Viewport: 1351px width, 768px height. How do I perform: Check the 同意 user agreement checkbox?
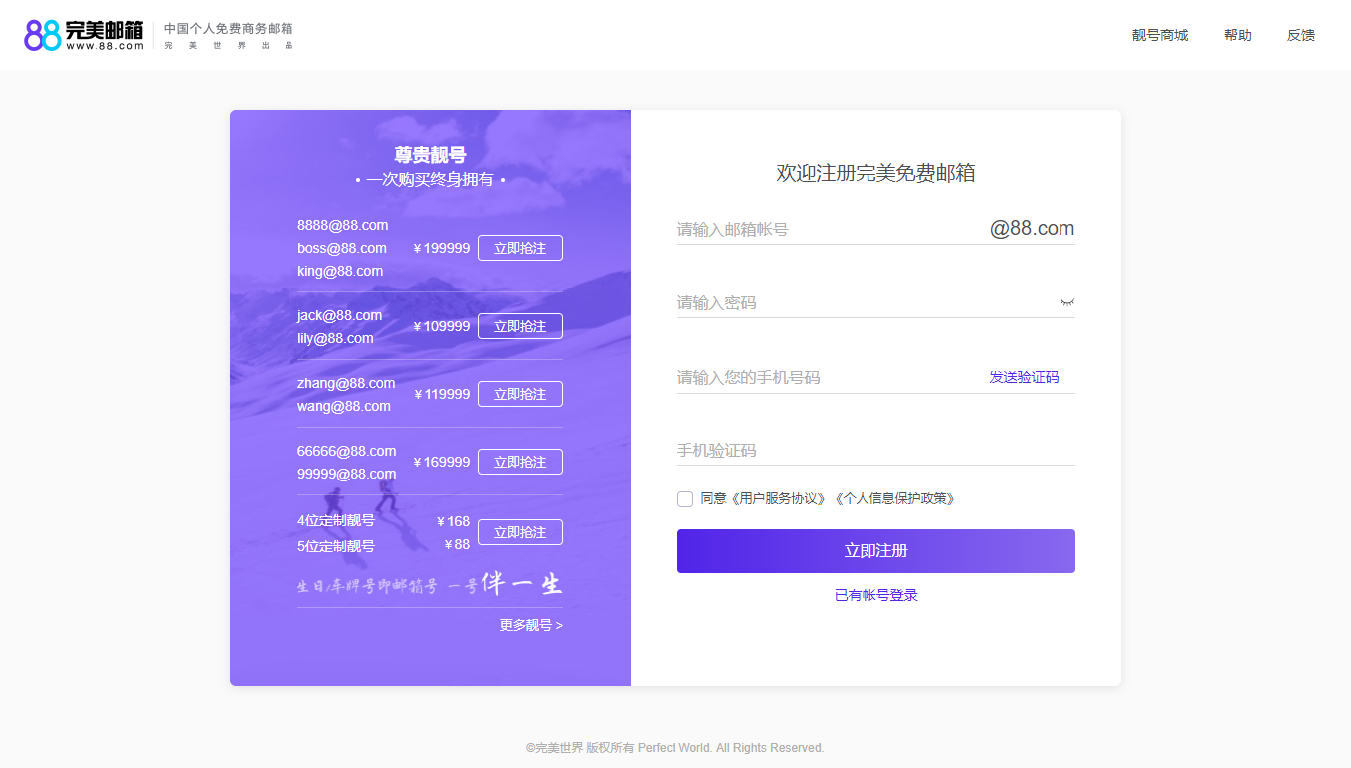(685, 499)
